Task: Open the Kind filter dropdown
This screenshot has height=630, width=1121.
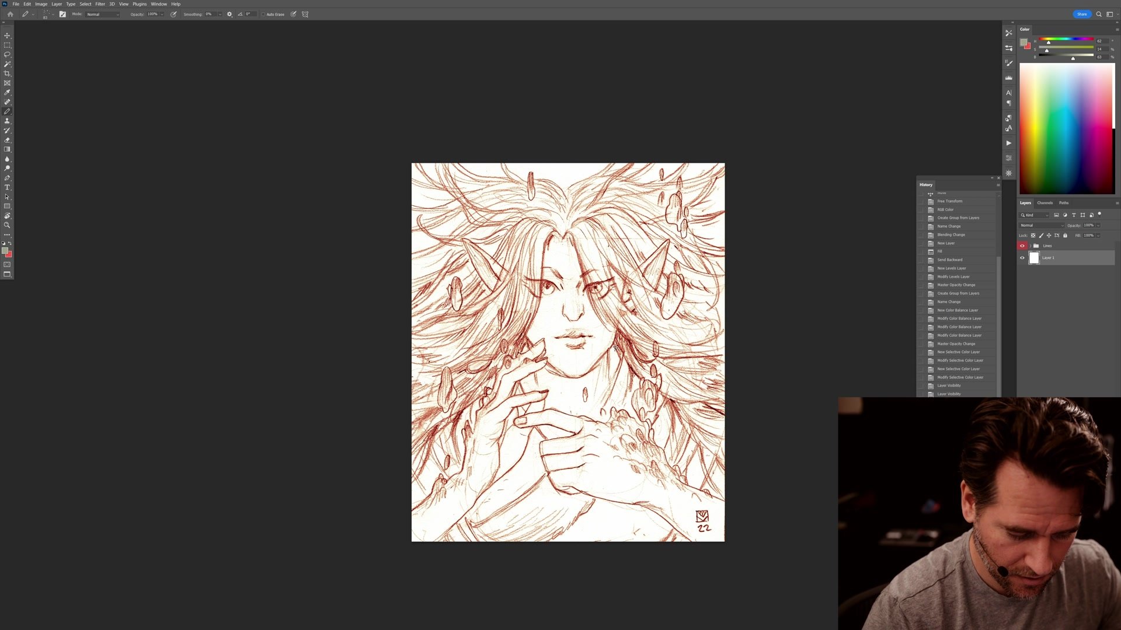Action: (1035, 215)
